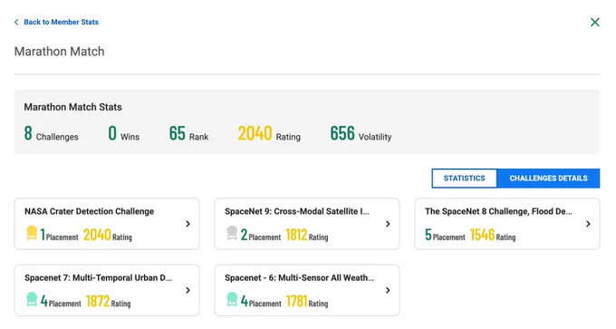Image resolution: width=616 pixels, height=329 pixels.
Task: Go back to Member Stats
Action: click(61, 22)
